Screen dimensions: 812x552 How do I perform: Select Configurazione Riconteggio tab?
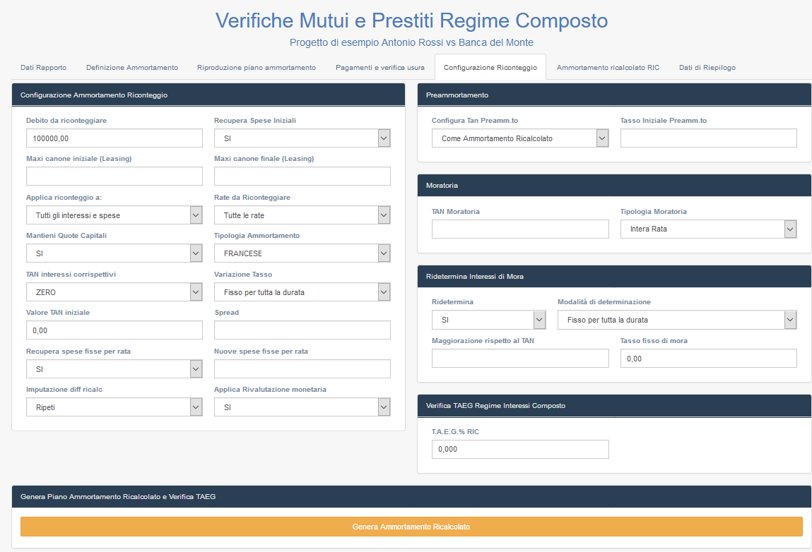coord(490,67)
